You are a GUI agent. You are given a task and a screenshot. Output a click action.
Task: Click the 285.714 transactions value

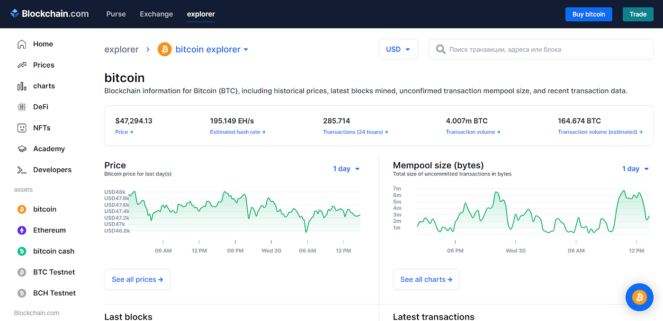[x=337, y=121]
